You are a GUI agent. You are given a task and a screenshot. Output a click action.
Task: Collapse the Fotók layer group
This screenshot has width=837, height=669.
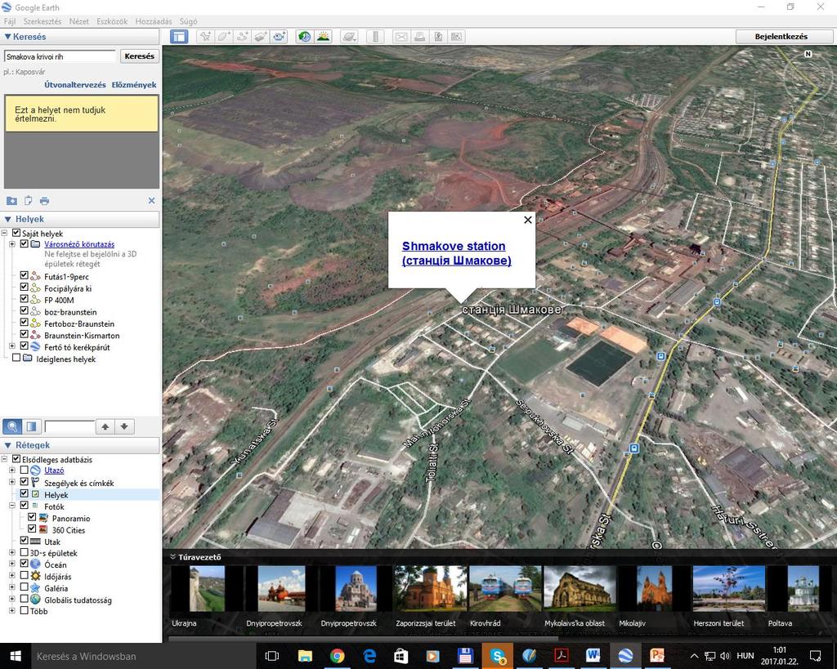pos(12,506)
